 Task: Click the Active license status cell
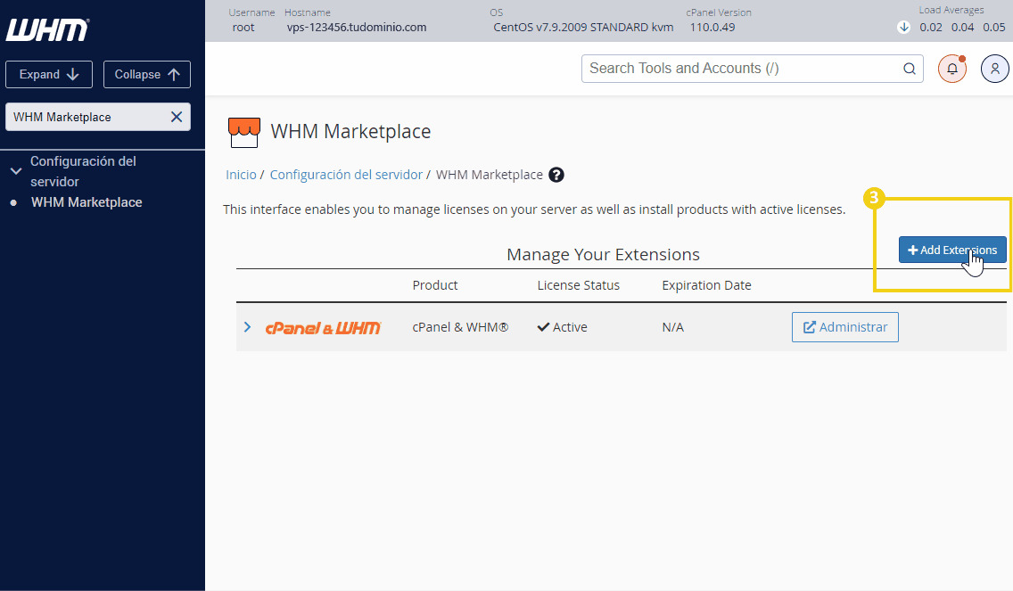click(562, 327)
